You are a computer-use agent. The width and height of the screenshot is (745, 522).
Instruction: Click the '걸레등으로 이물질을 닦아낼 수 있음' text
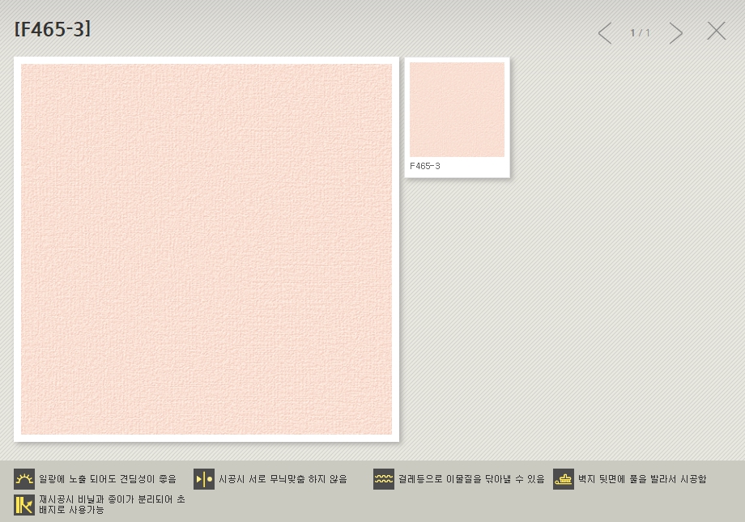(471, 479)
